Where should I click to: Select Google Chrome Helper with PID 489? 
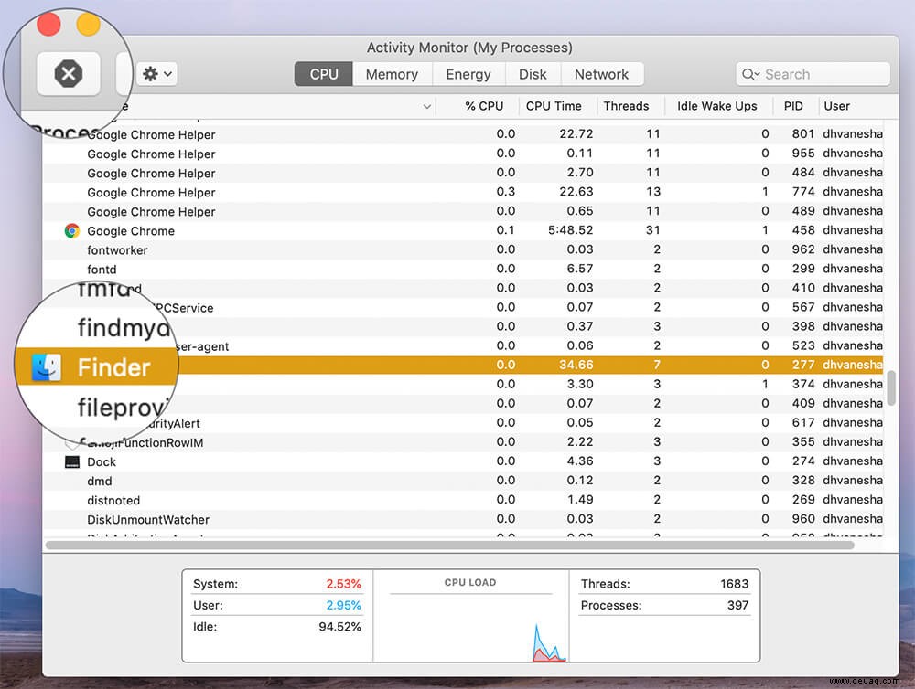[x=463, y=211]
